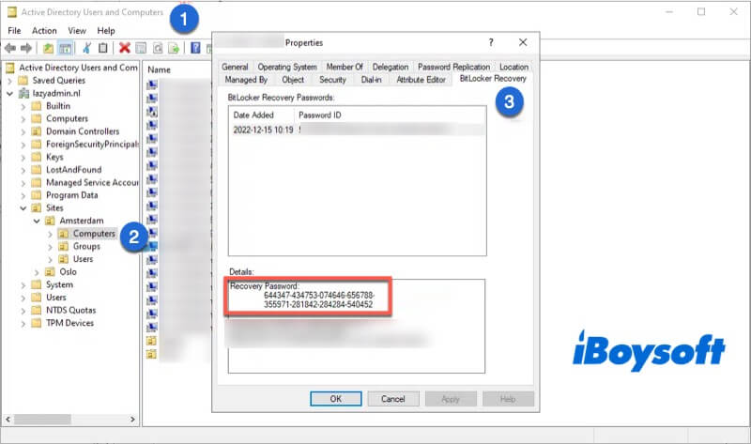This screenshot has height=444, width=751.
Task: Select LostAndFound in the tree
Action: tap(74, 170)
